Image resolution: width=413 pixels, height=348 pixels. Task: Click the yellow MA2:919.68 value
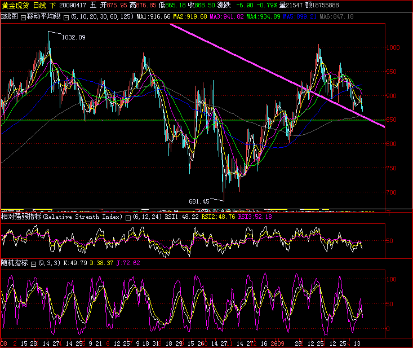(190, 16)
